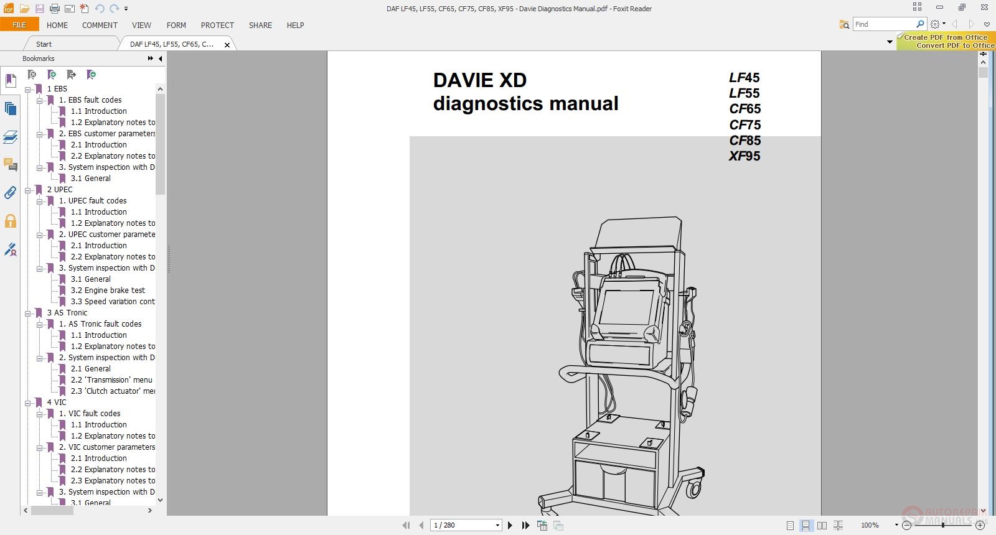The image size is (996, 535).
Task: Click the Create PDF from Office banner
Action: 946,42
